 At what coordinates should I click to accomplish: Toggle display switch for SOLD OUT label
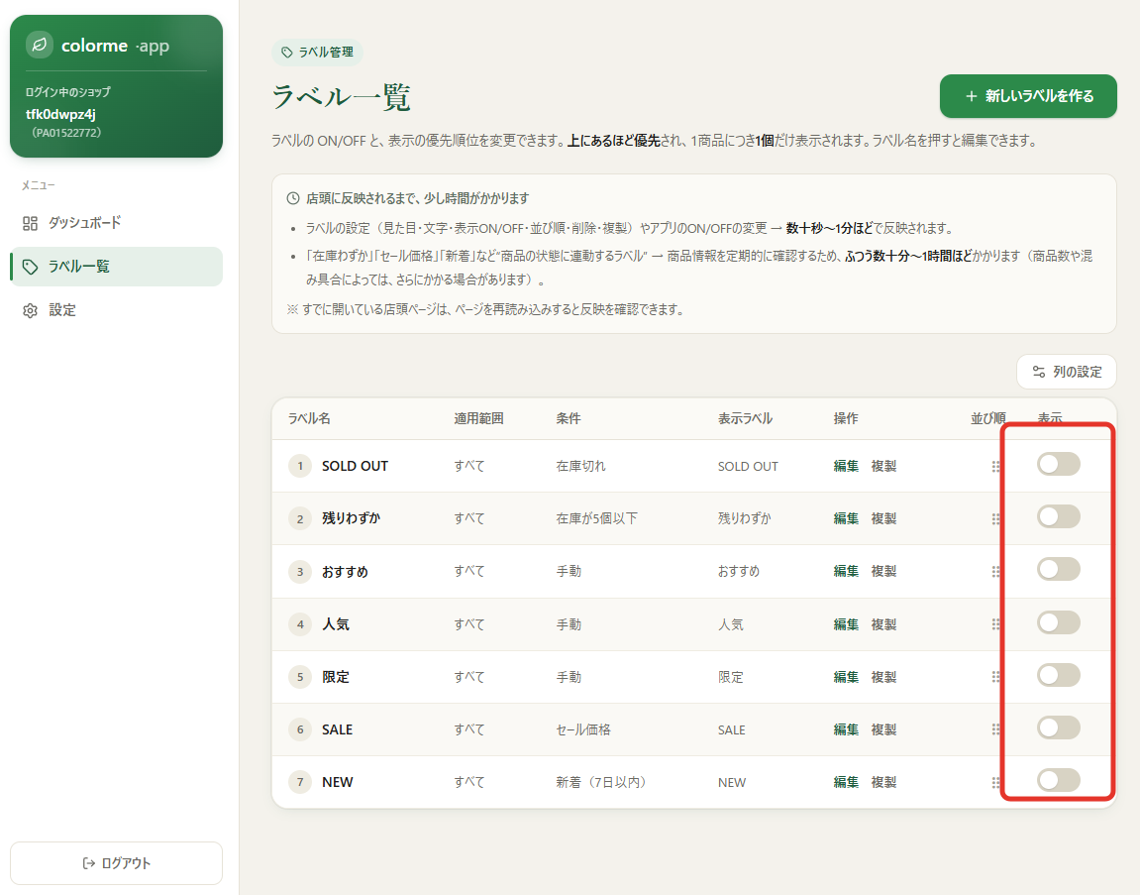1058,464
